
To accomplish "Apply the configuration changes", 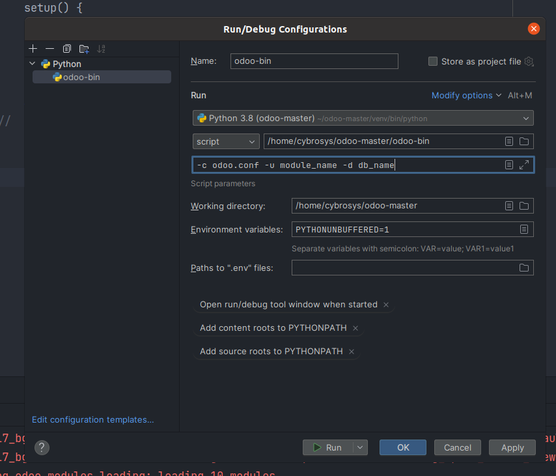I will (x=512, y=447).
